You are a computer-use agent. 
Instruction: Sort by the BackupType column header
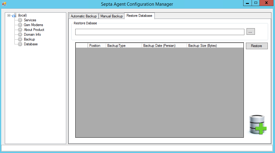tap(124, 45)
